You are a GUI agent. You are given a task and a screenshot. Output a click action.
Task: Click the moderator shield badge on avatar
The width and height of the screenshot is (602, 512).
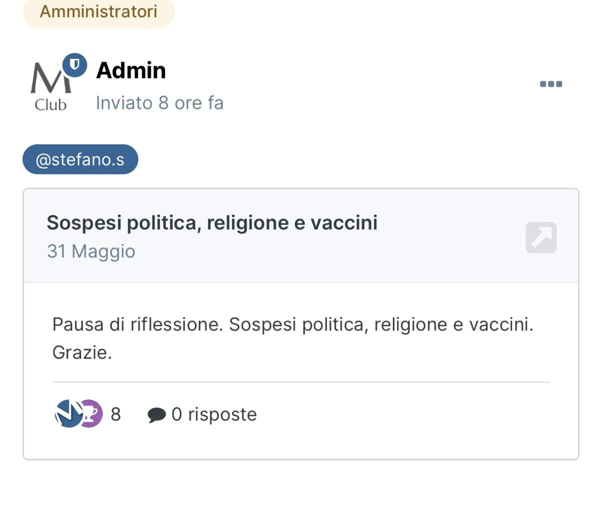click(75, 65)
